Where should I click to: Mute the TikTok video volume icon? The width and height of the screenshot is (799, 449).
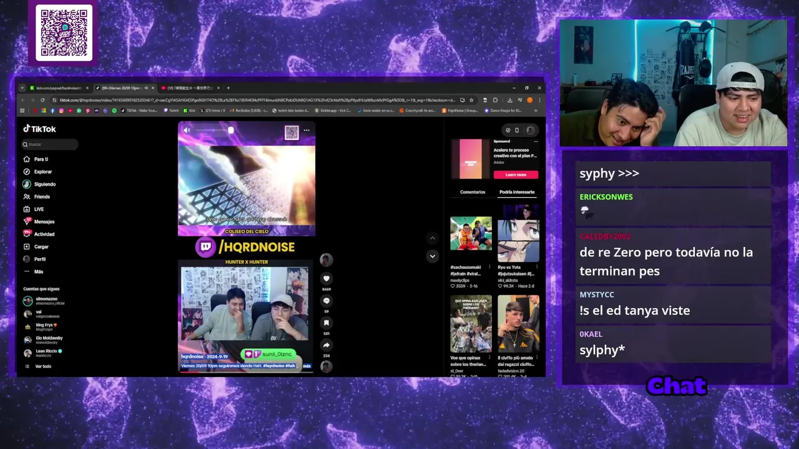click(187, 130)
